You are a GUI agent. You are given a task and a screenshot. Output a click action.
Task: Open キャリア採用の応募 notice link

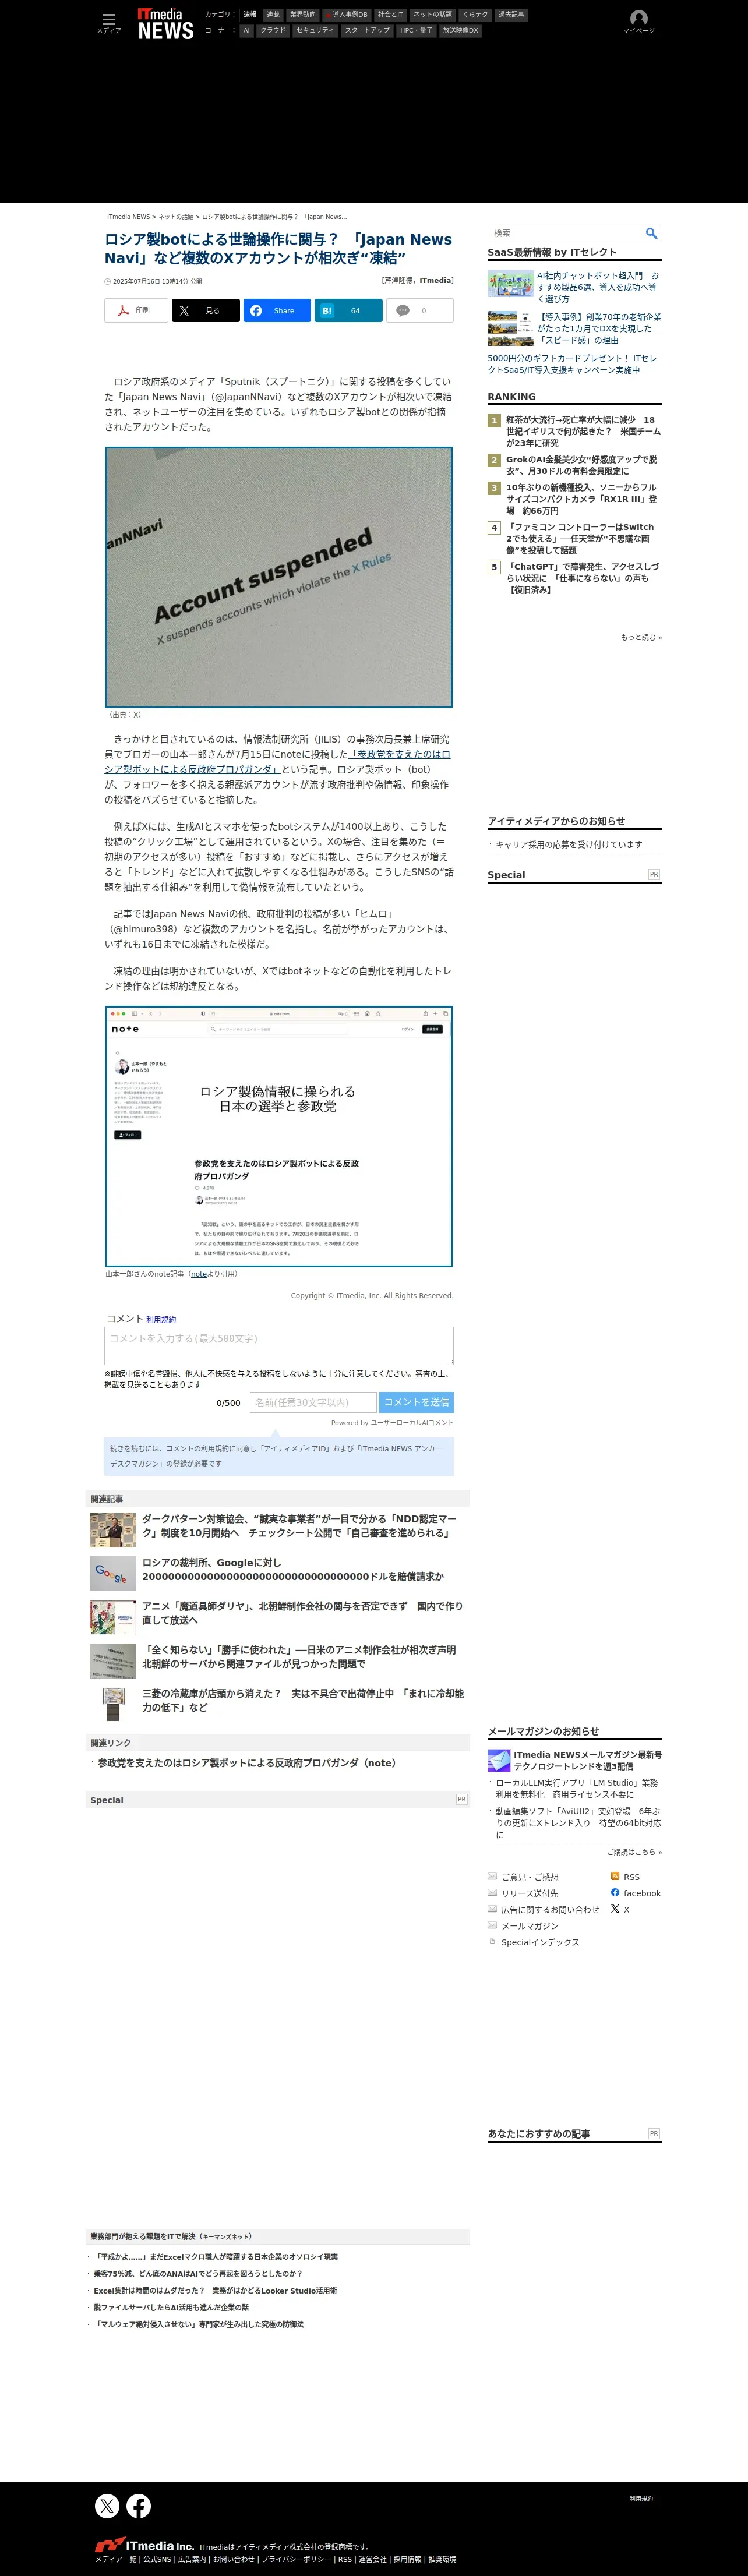(x=568, y=844)
